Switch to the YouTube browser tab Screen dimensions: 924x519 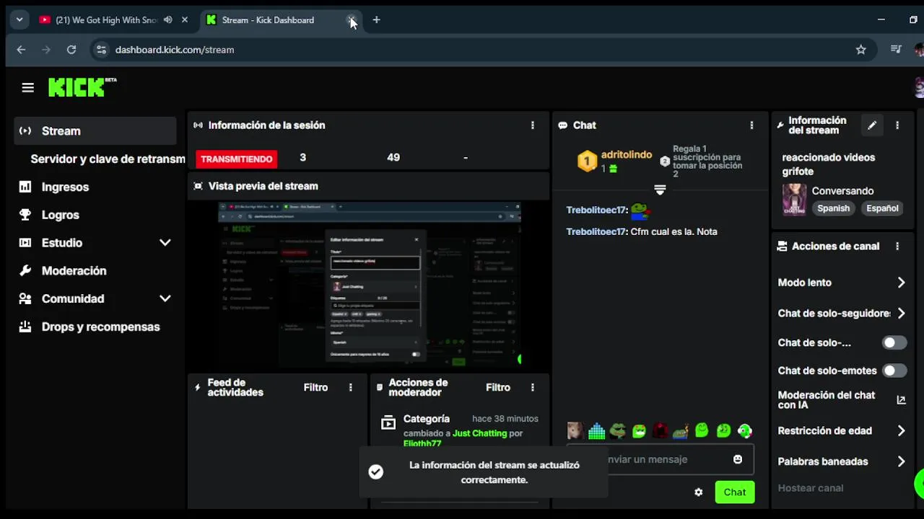[113, 20]
